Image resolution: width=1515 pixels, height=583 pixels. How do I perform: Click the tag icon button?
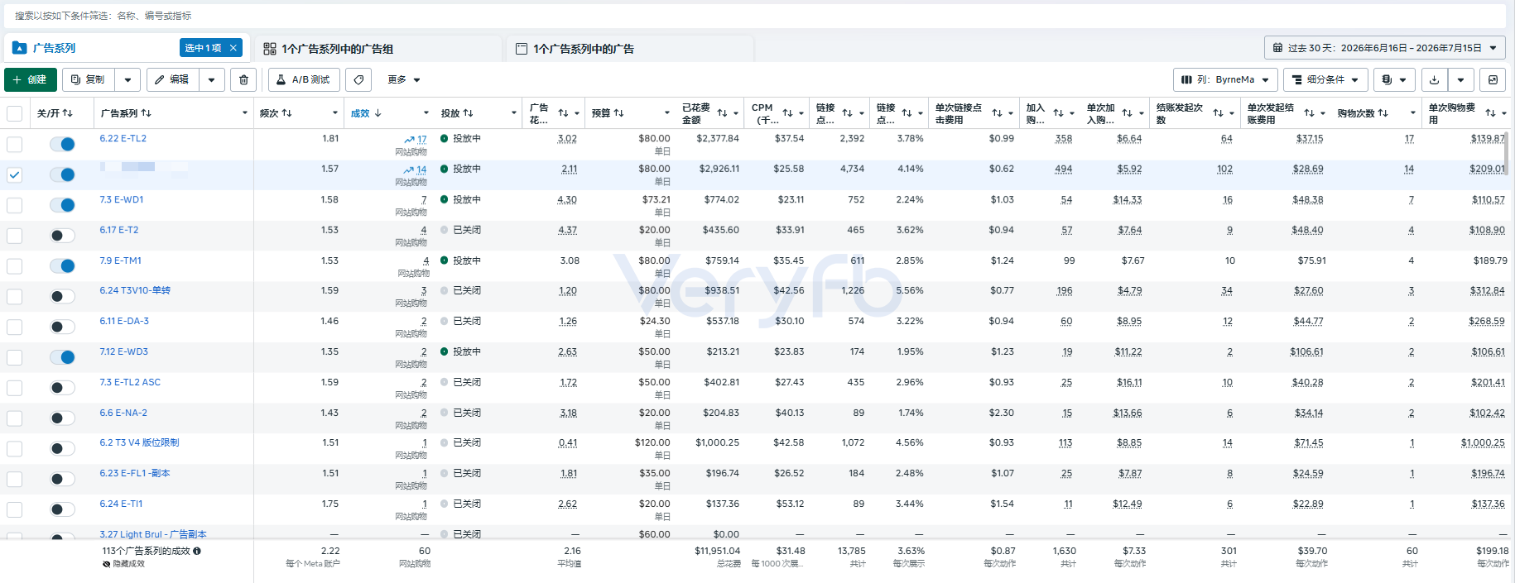358,79
